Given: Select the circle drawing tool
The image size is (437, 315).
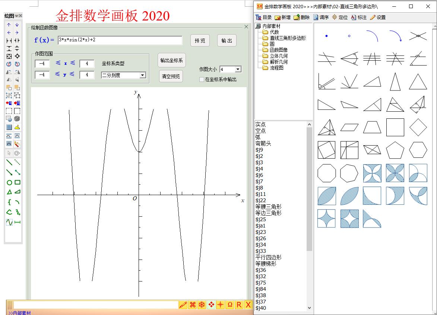Looking at the screenshot, I should pos(9,182).
